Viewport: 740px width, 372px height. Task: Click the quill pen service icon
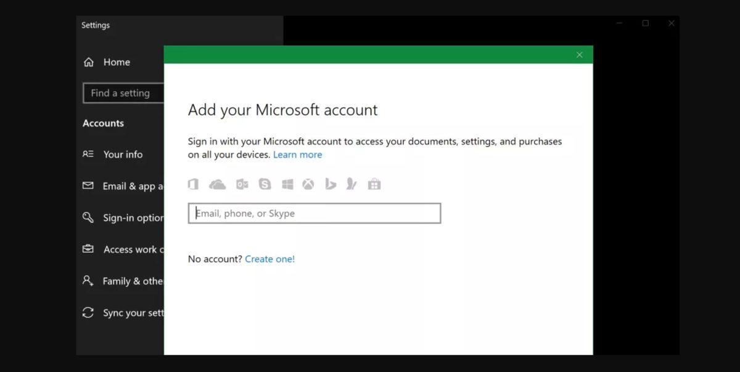click(x=351, y=184)
